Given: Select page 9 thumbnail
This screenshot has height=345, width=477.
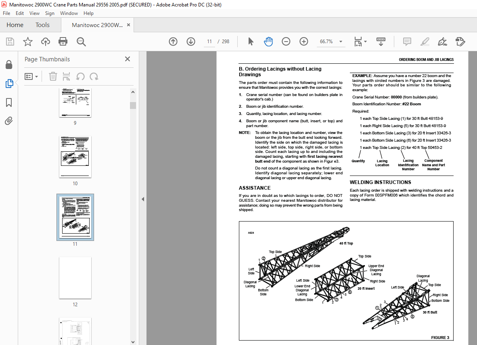Looking at the screenshot, I should point(75,103).
